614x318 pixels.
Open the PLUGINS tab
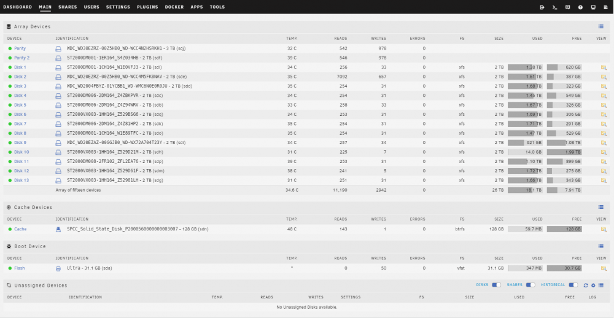(147, 7)
